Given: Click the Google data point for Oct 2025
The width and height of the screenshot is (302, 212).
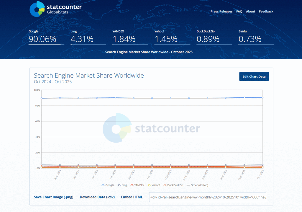Looking at the screenshot, I should point(262,98).
